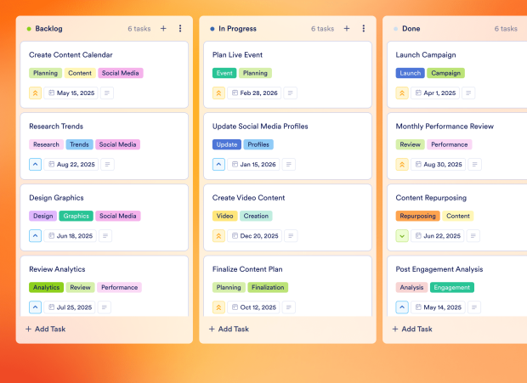The height and width of the screenshot is (383, 527).
Task: Click the plus icon in Backlog header
Action: point(163,29)
